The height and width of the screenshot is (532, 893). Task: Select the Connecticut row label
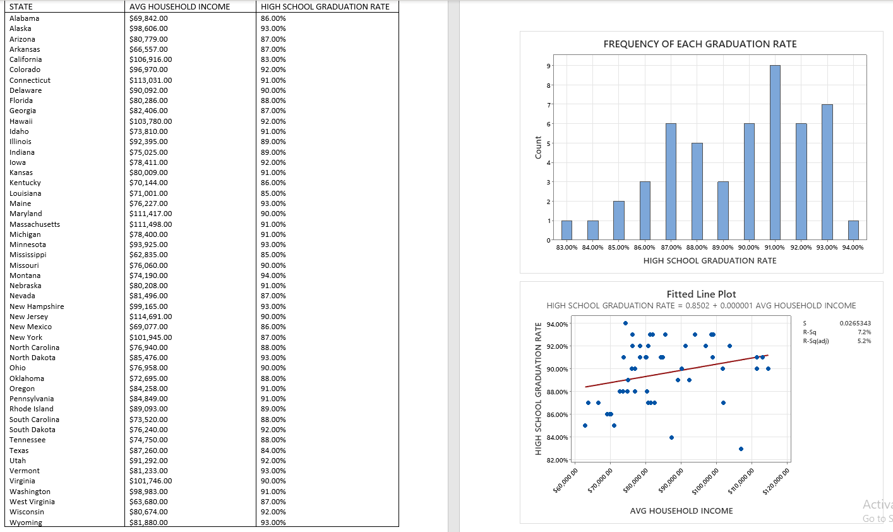point(30,80)
